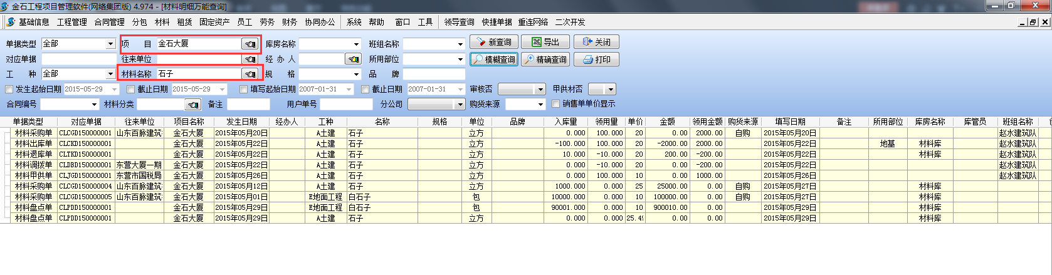Click the pointing-hand lookup icon beside 项目
Screen dimensions: 1052x275
coord(250,44)
